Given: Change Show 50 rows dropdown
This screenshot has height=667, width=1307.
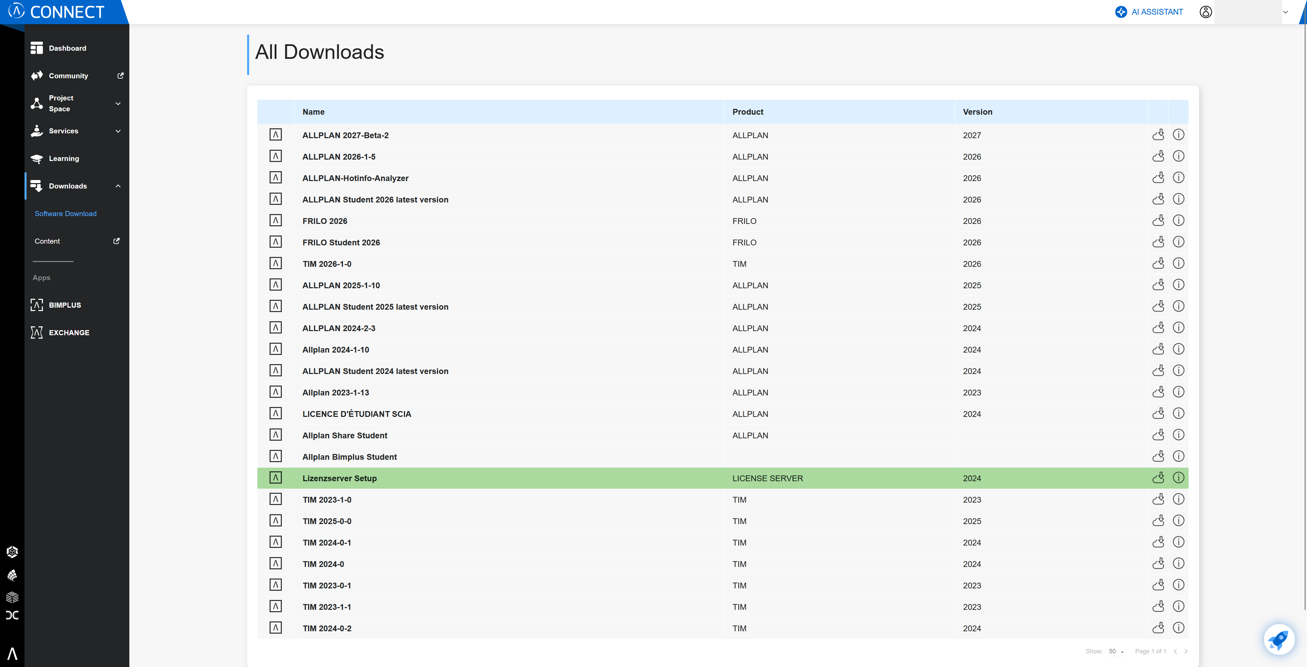Looking at the screenshot, I should click(x=1116, y=651).
